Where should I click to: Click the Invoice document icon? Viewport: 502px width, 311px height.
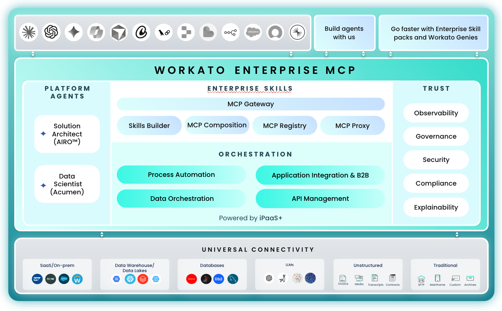pos(343,279)
